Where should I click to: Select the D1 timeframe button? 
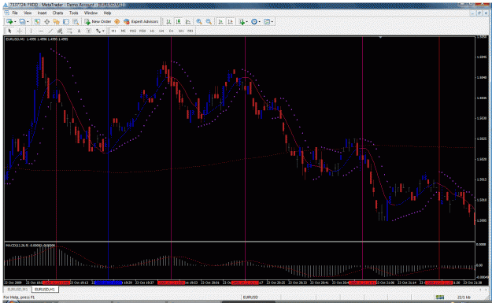[x=172, y=31]
